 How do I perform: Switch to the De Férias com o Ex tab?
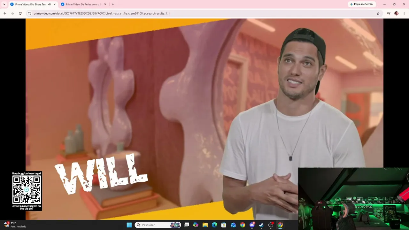(x=83, y=4)
